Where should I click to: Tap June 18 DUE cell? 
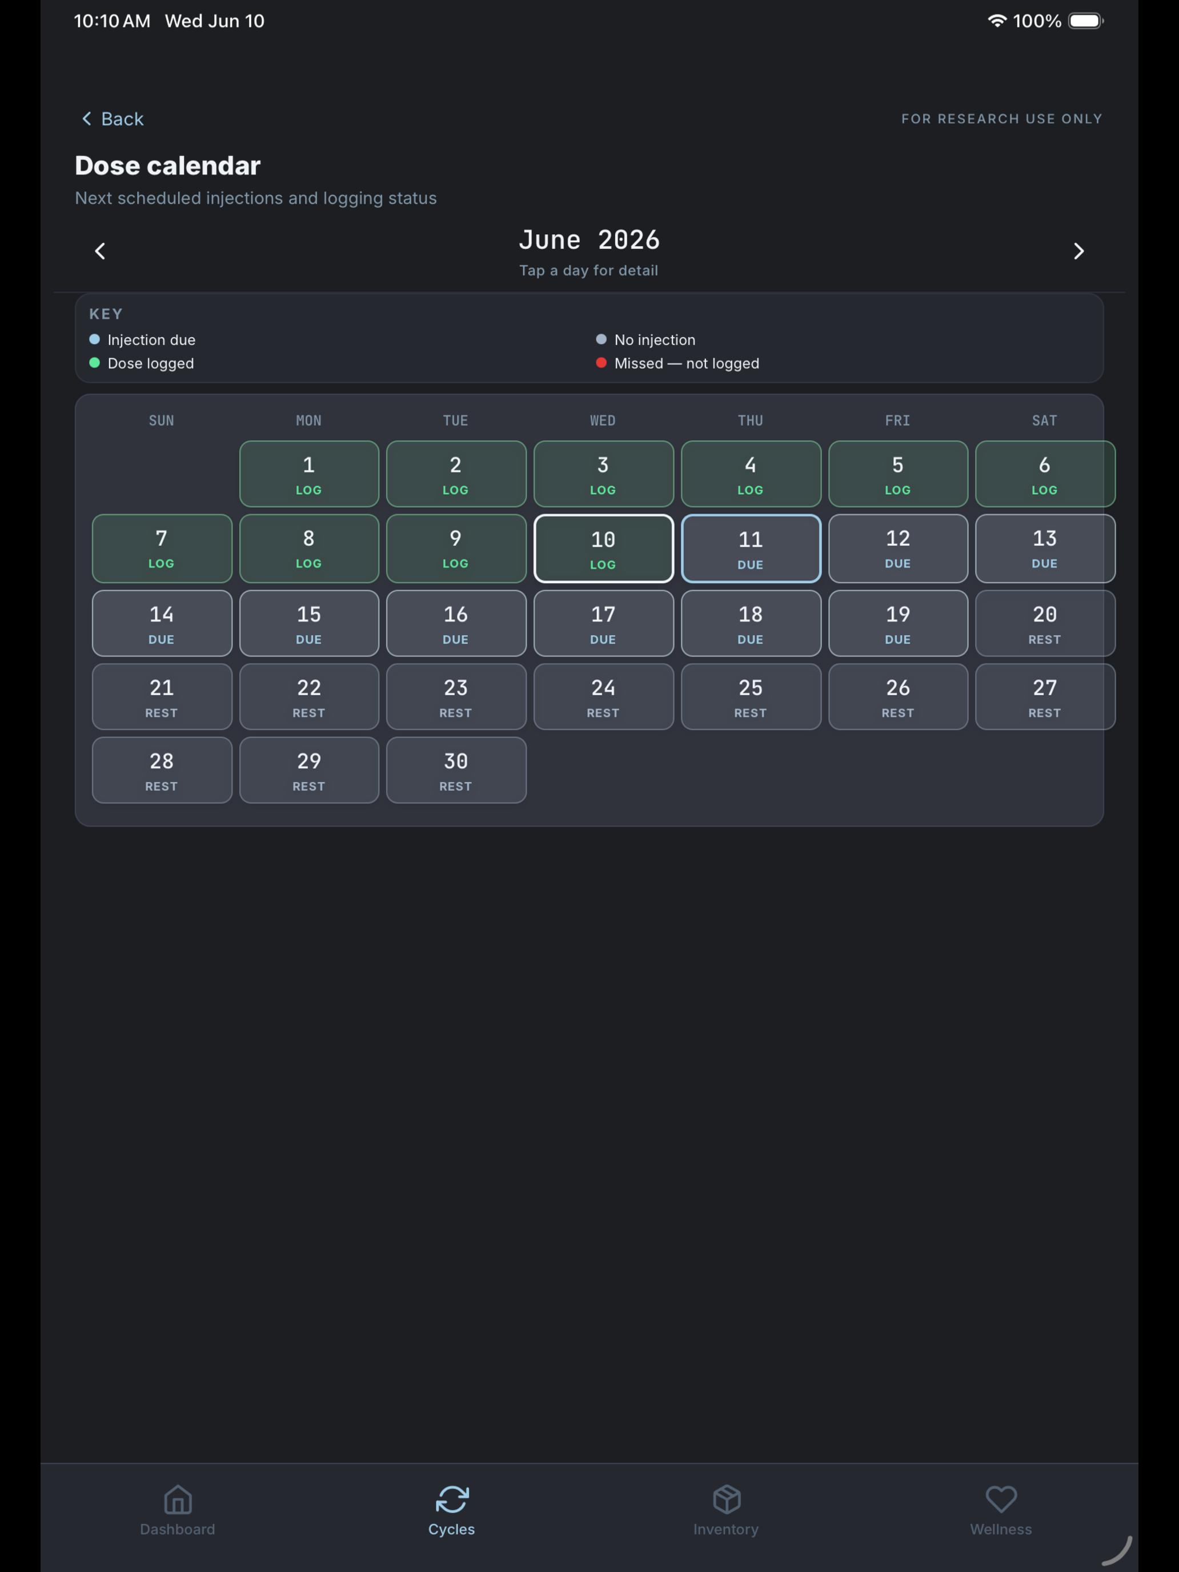[751, 623]
